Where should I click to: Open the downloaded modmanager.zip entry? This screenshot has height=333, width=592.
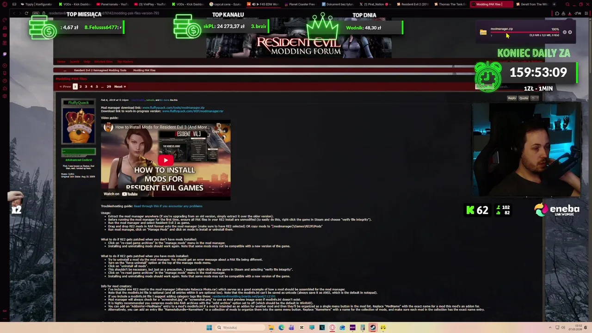501,29
